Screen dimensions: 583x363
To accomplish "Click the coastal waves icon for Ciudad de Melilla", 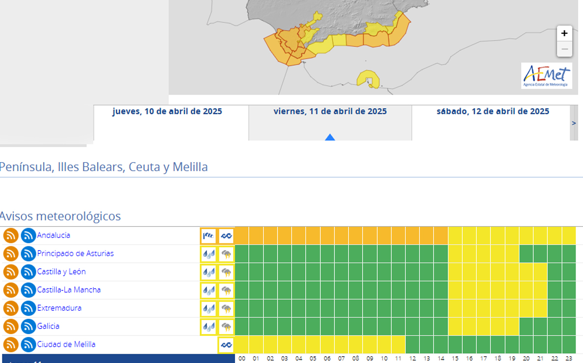I will (226, 345).
